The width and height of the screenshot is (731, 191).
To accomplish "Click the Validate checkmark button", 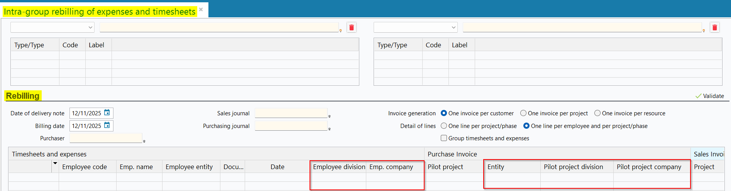I will click(x=709, y=96).
